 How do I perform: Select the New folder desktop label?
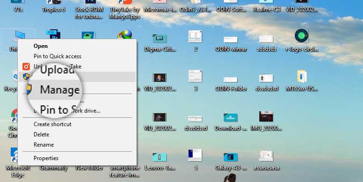(x=89, y=168)
